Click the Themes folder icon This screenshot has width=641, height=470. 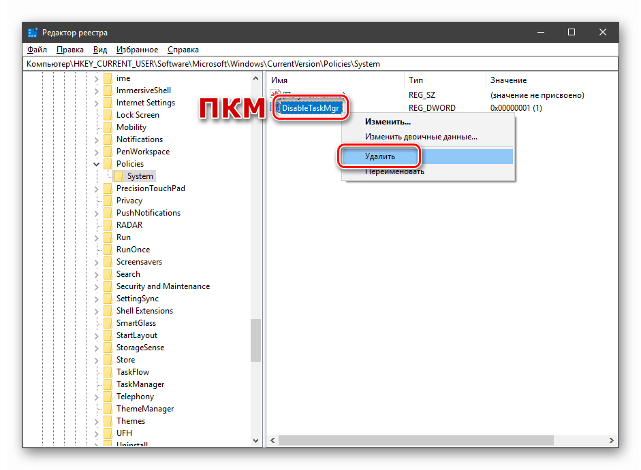[x=108, y=421]
